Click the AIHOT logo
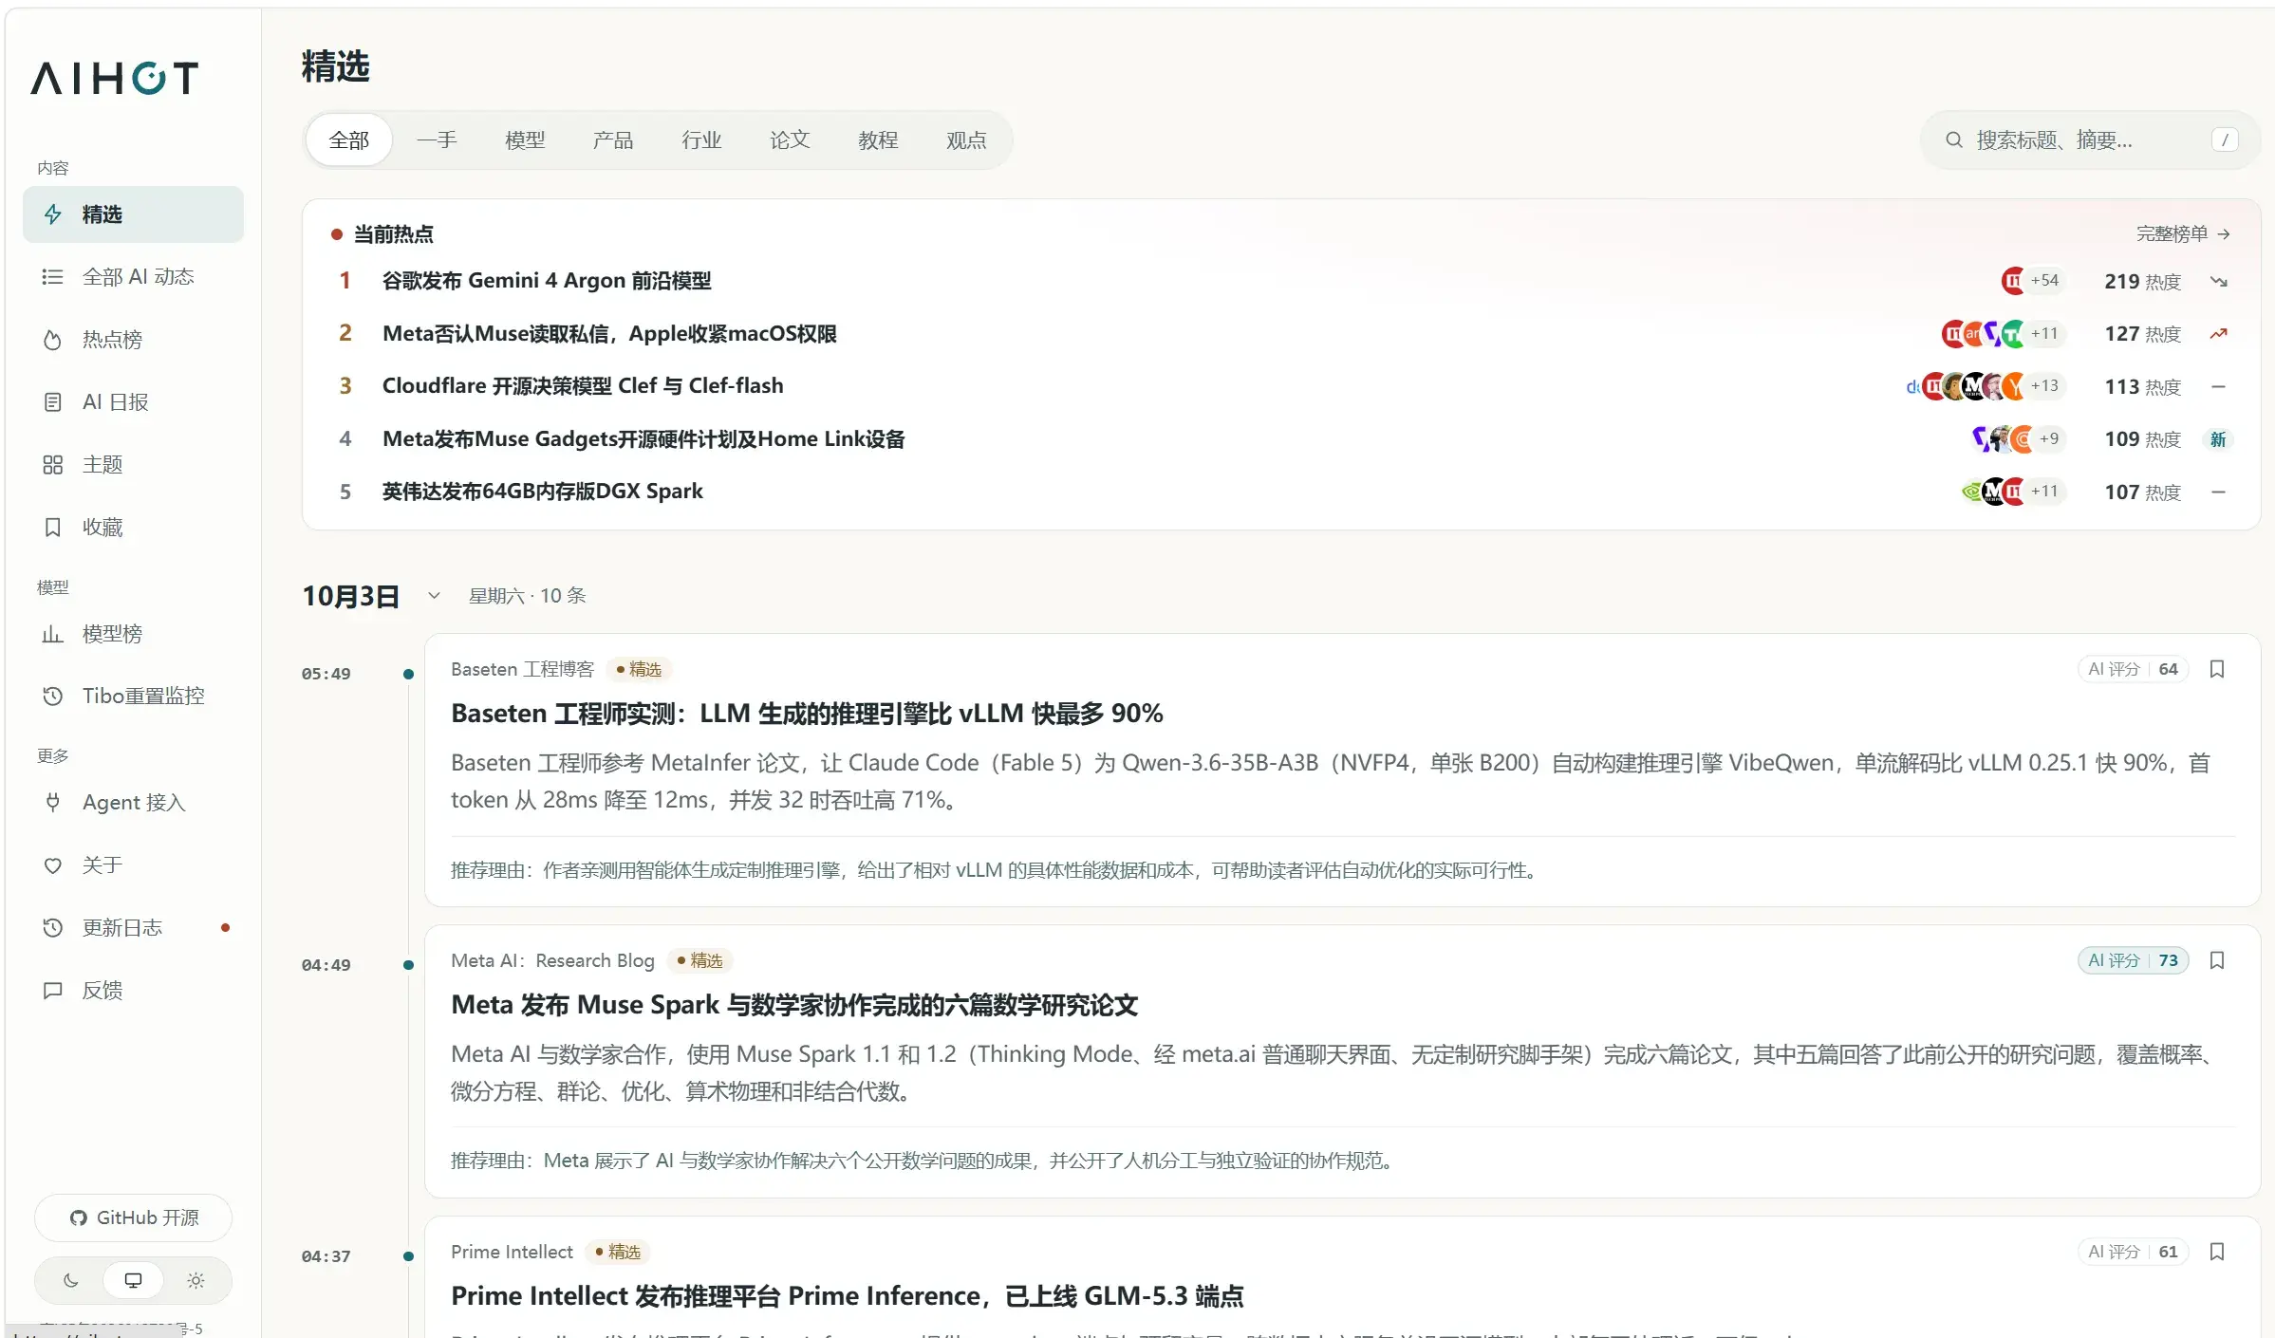 pyautogui.click(x=115, y=79)
